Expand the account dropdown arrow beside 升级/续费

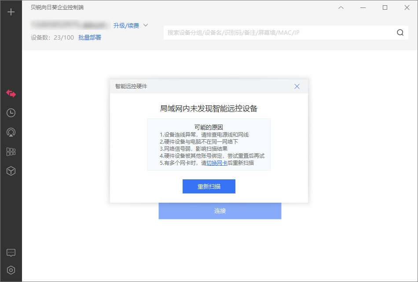[146, 25]
